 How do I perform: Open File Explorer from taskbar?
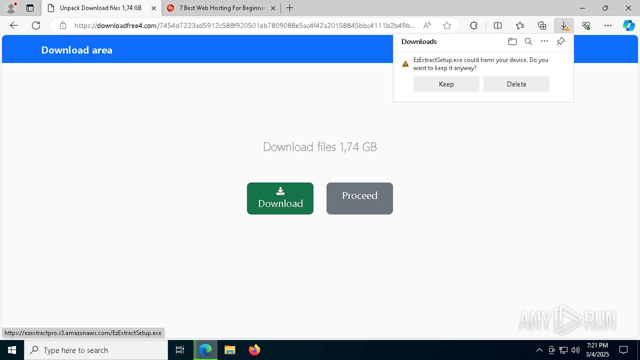click(x=230, y=350)
